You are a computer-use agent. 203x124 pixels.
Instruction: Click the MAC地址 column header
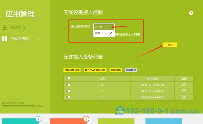(x=152, y=79)
